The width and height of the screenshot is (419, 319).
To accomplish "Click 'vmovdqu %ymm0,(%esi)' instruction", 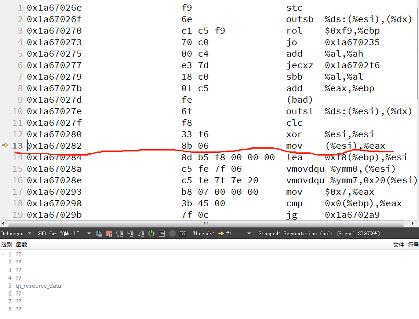I will tap(341, 169).
